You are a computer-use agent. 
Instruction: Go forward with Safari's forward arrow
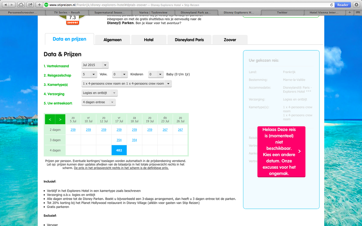(x=12, y=5)
